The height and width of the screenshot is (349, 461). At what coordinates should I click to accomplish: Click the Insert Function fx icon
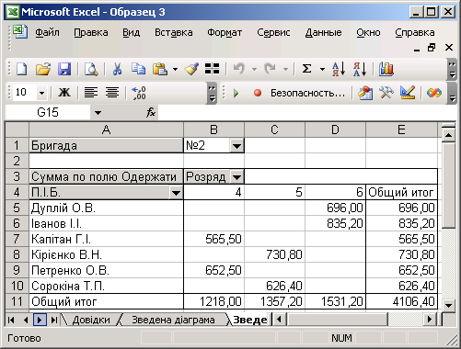point(151,112)
